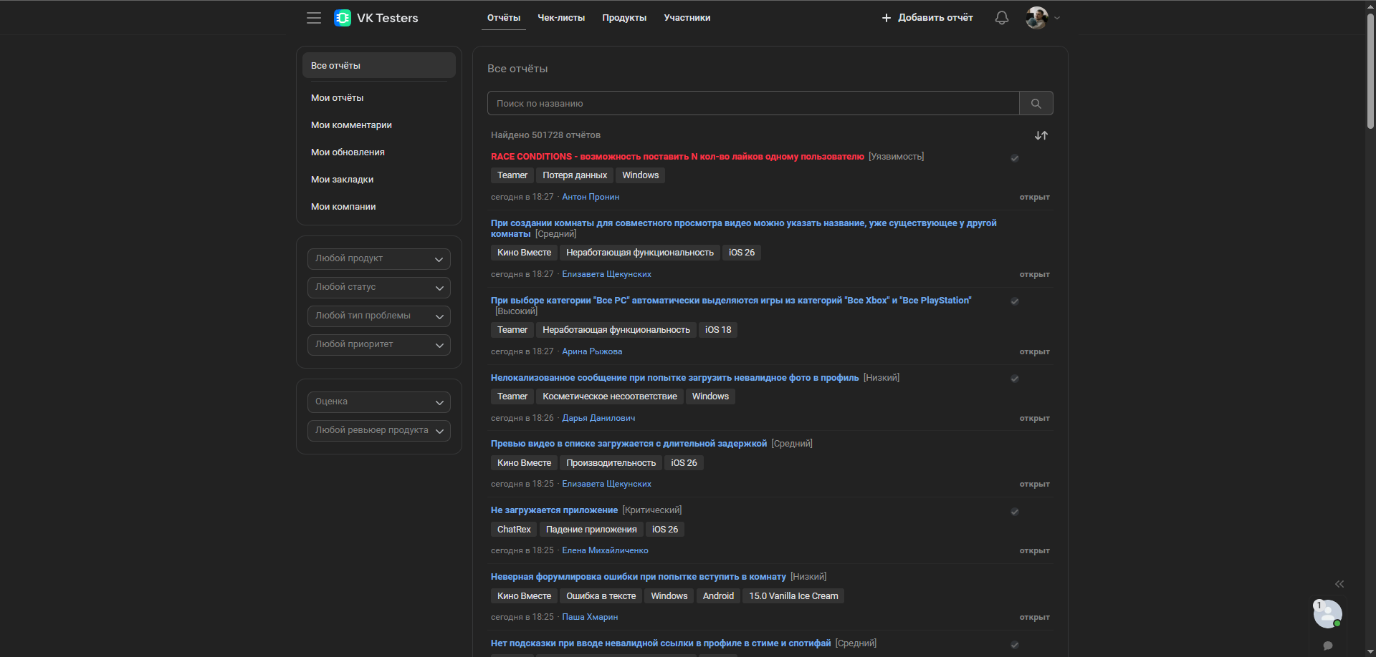
Task: Click the "Android" tag
Action: (x=718, y=596)
